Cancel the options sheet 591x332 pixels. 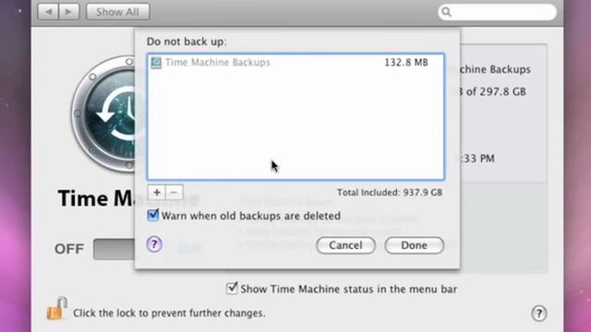click(345, 245)
